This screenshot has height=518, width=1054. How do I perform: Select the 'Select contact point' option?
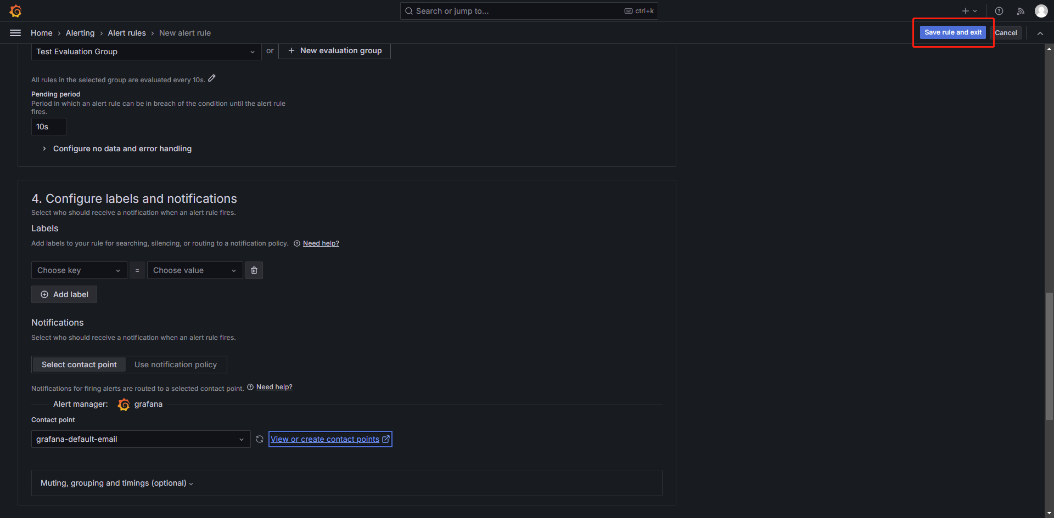tap(79, 365)
